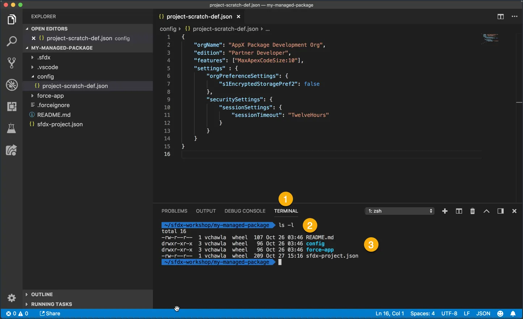The height and width of the screenshot is (319, 523).
Task: Open the Explorer view in activity bar
Action: tap(12, 20)
